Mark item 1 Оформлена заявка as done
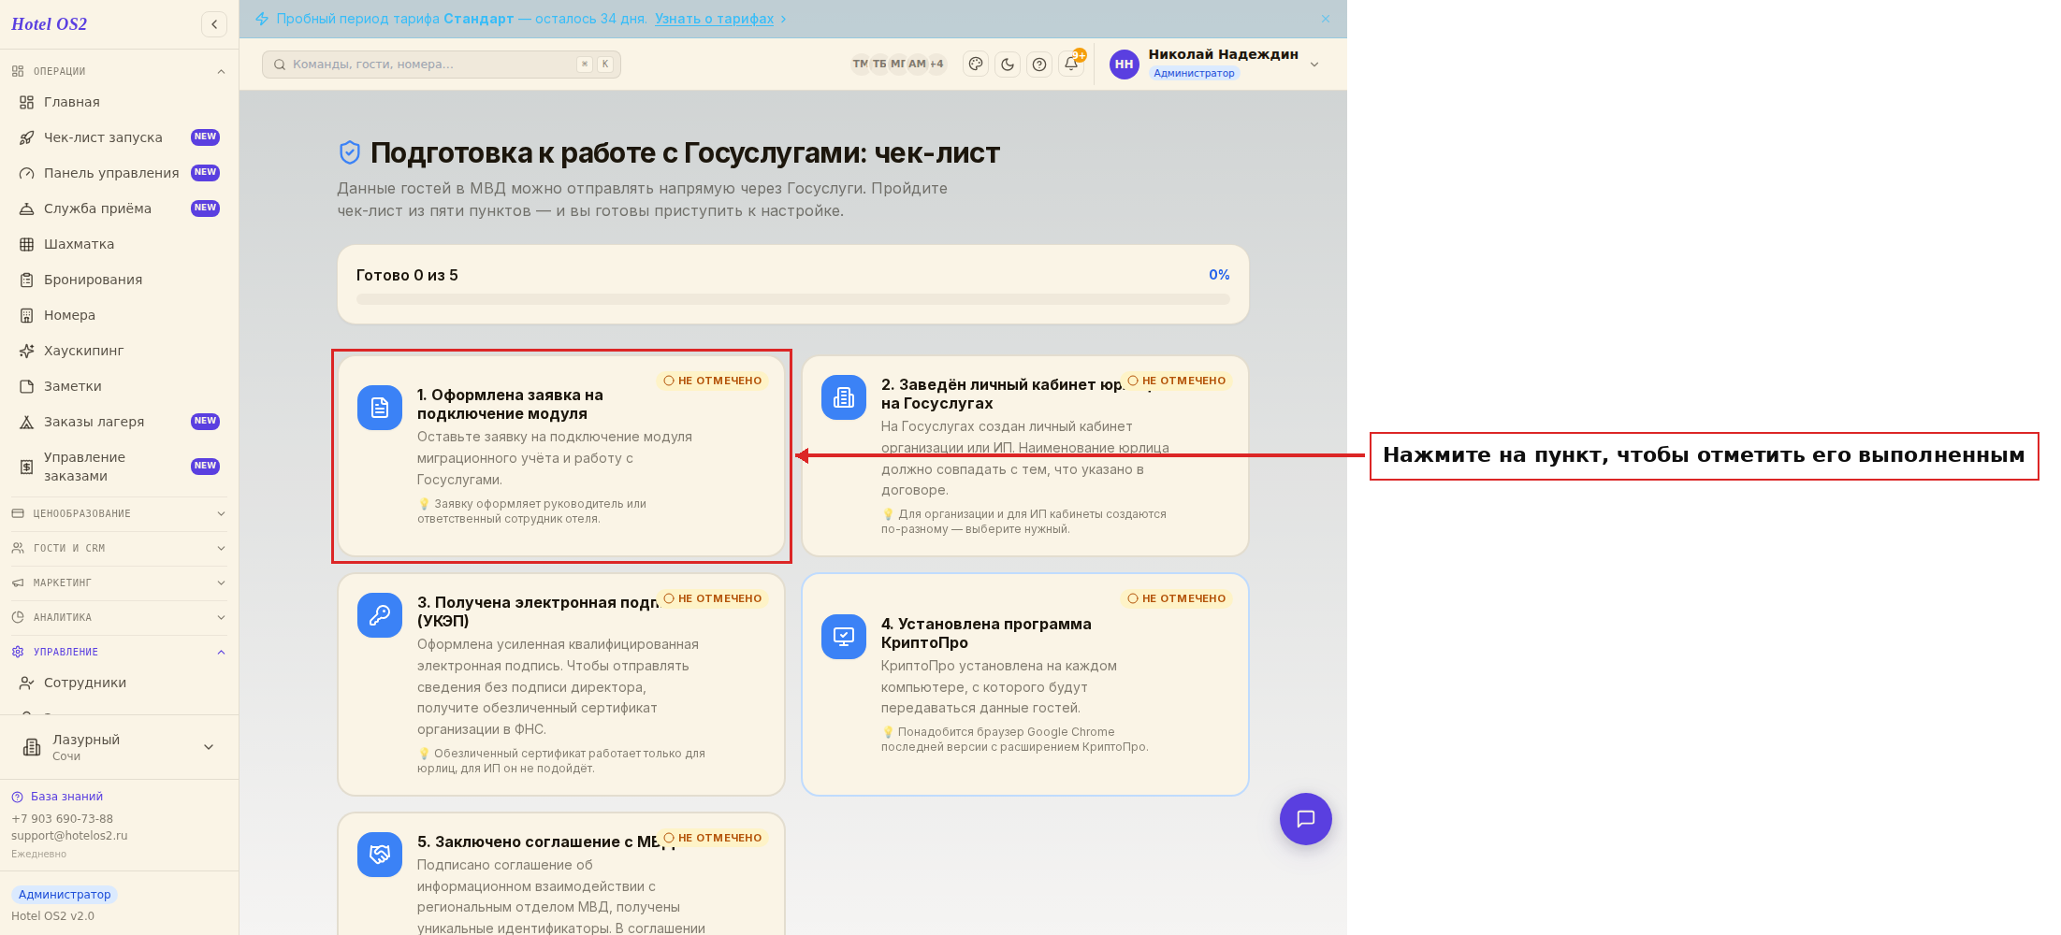This screenshot has width=2061, height=935. tap(561, 456)
